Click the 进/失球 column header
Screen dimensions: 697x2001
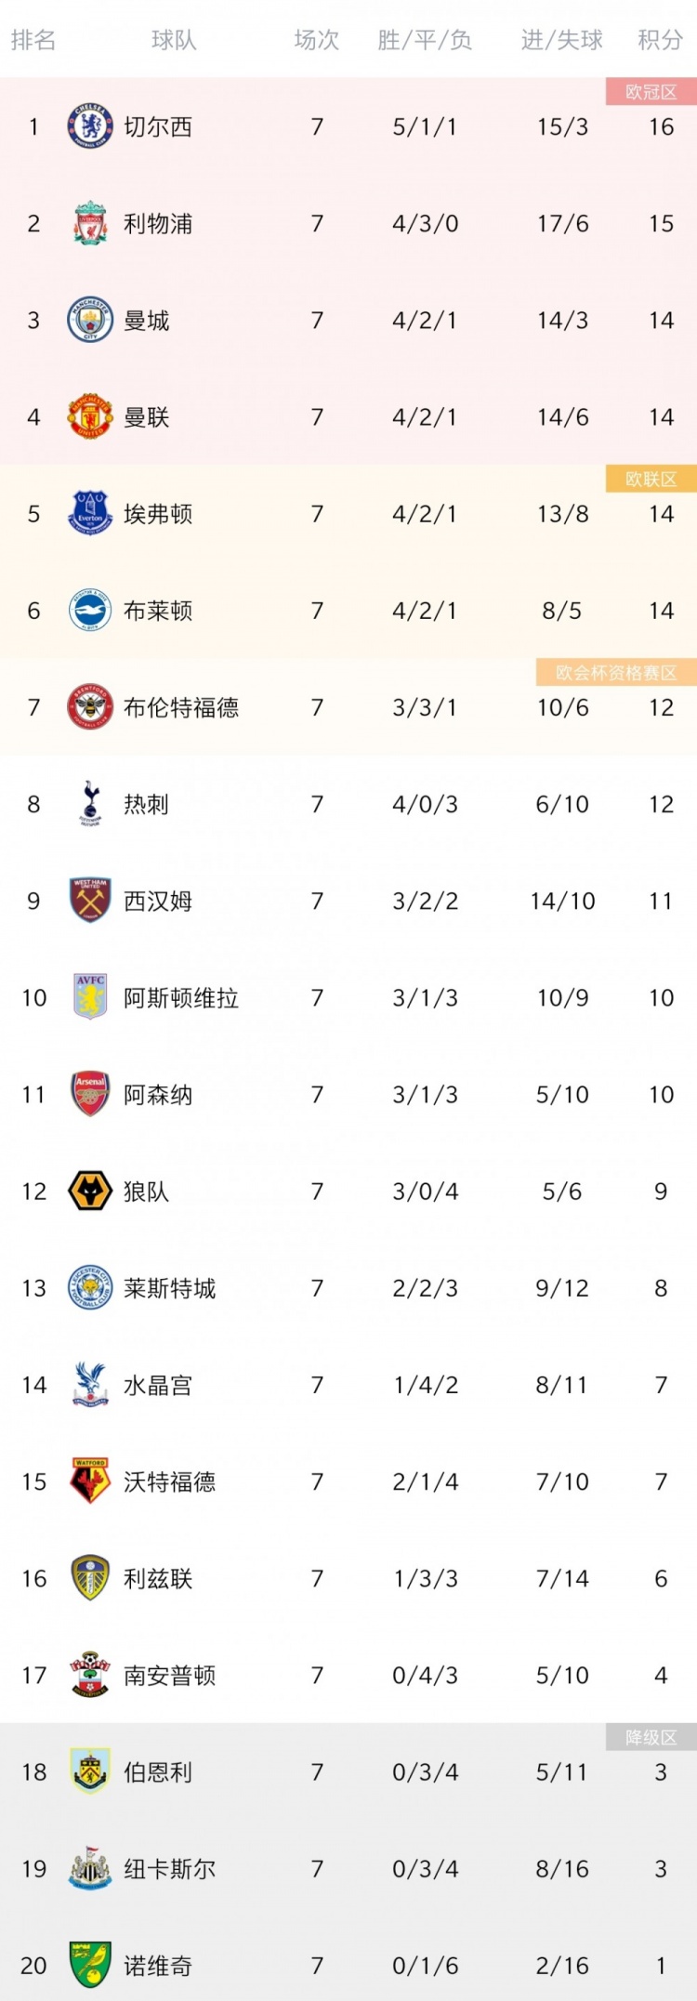click(562, 40)
